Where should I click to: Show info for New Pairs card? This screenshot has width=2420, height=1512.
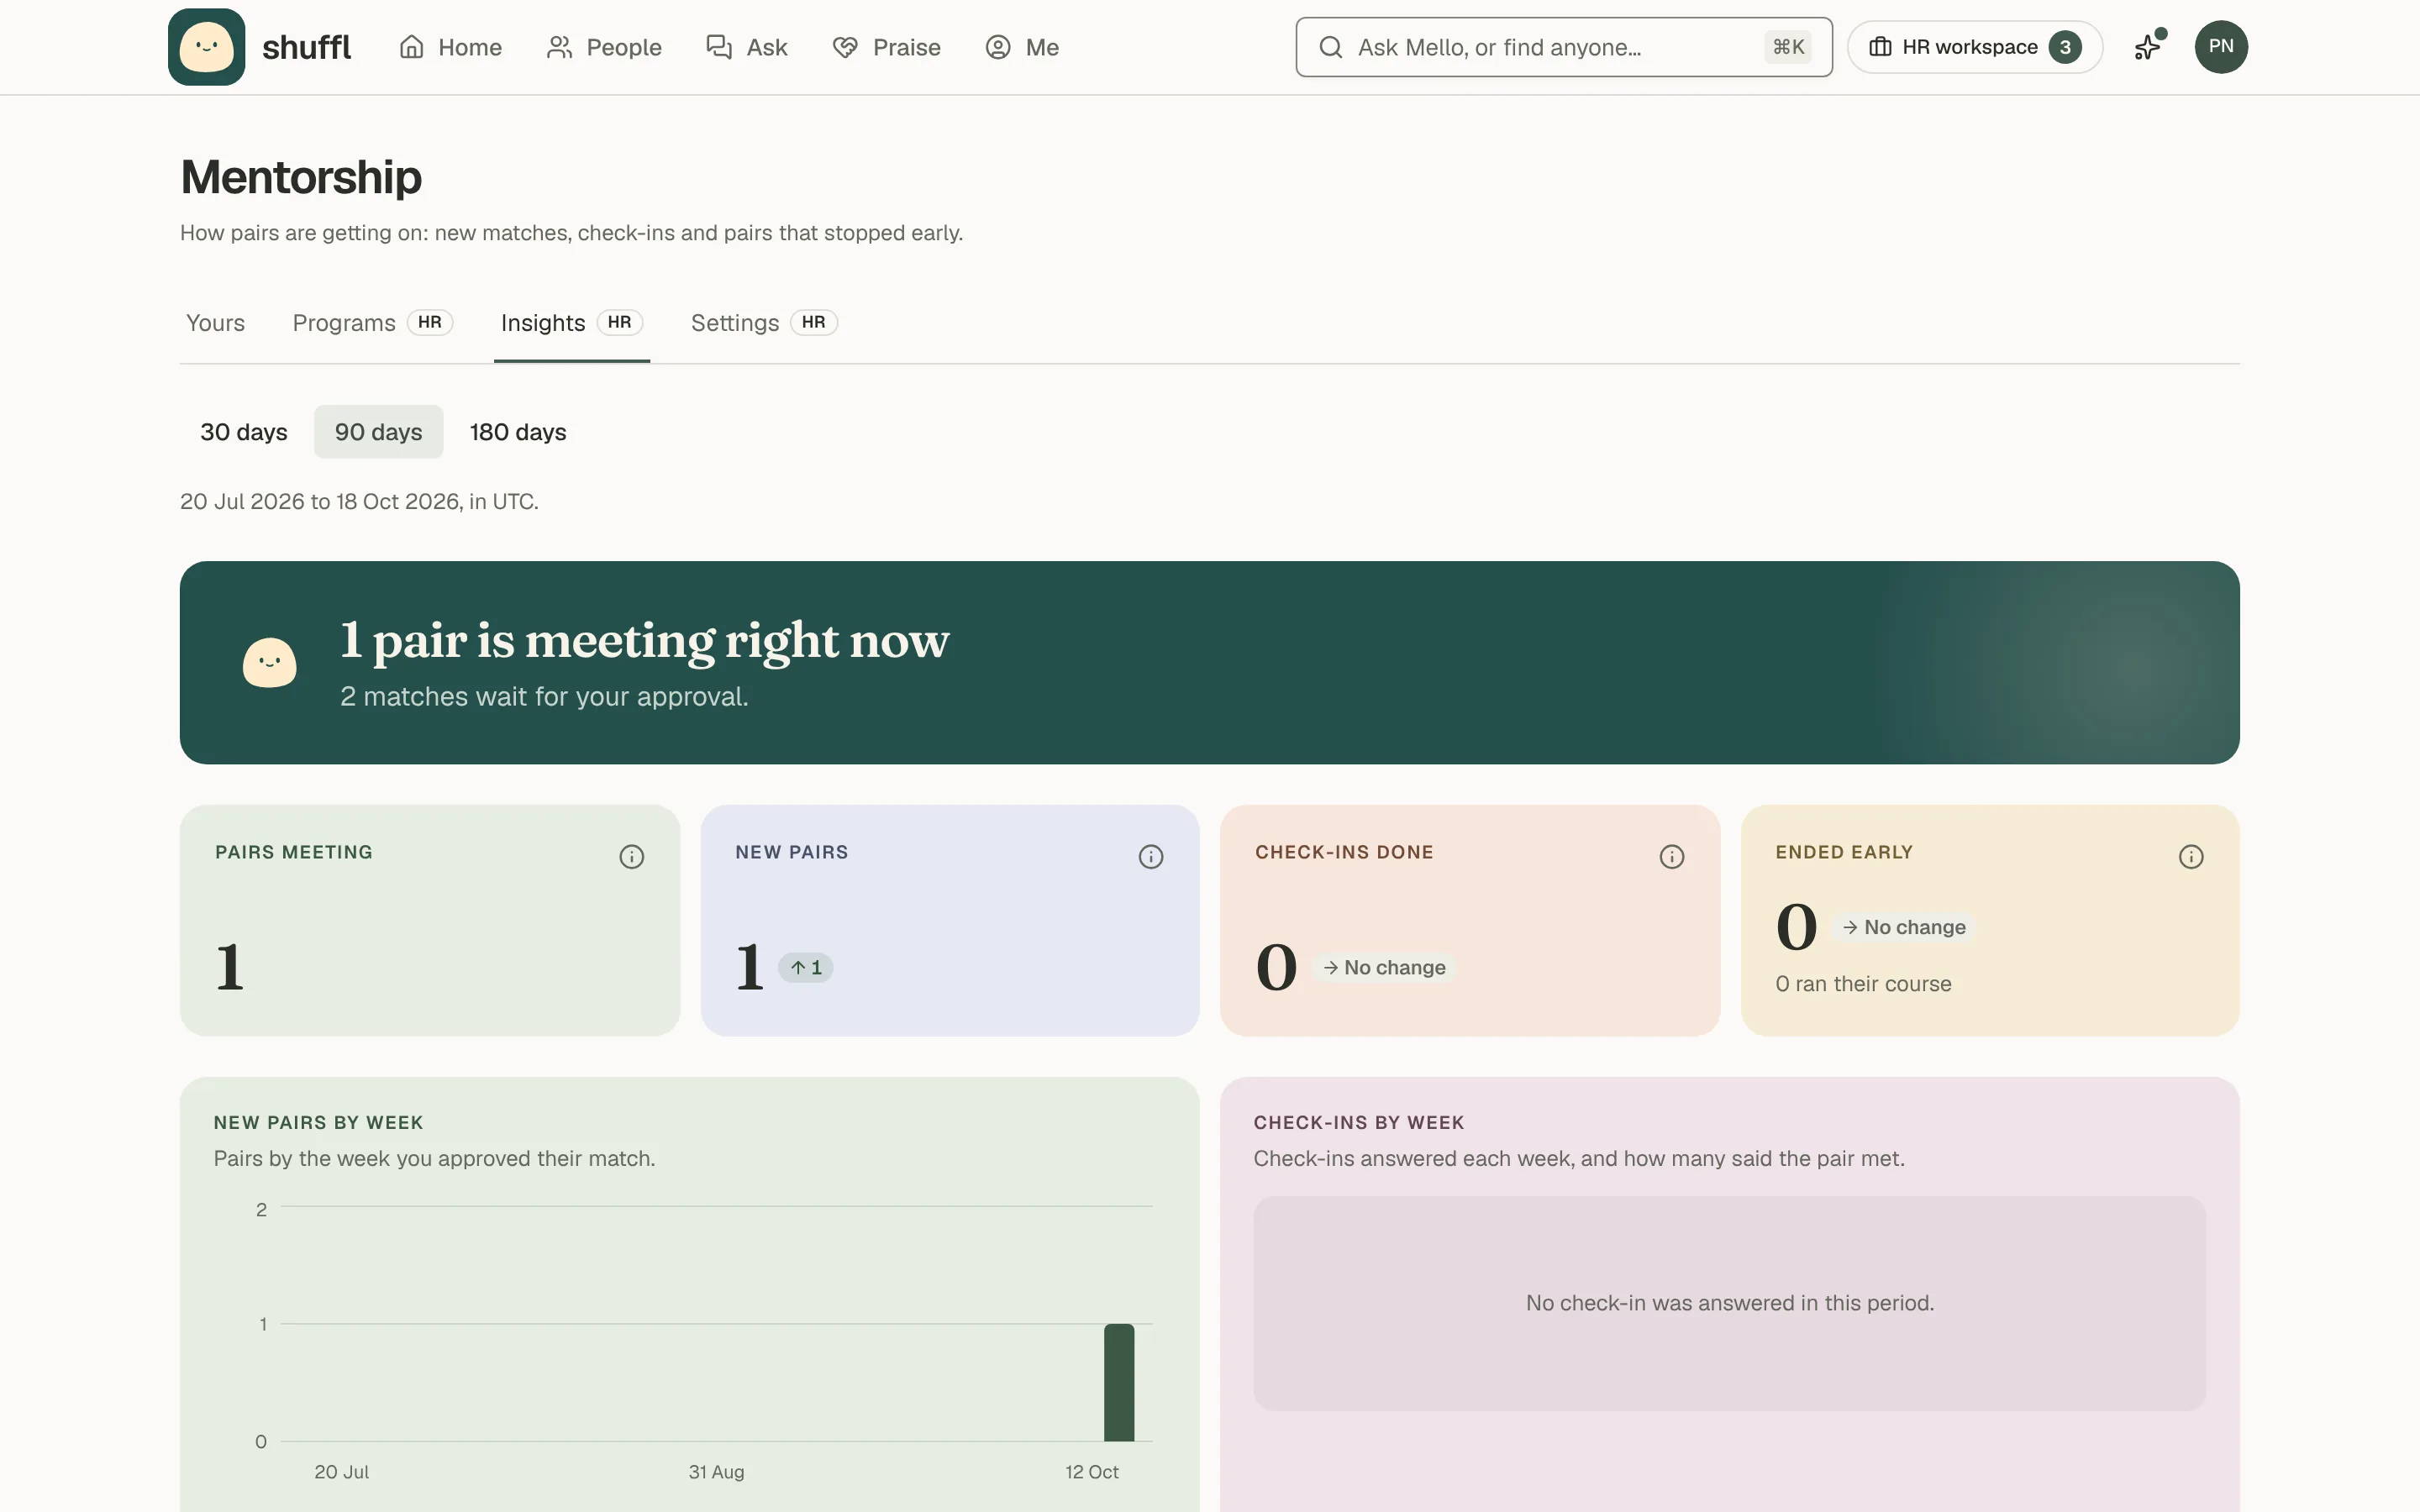[1151, 857]
